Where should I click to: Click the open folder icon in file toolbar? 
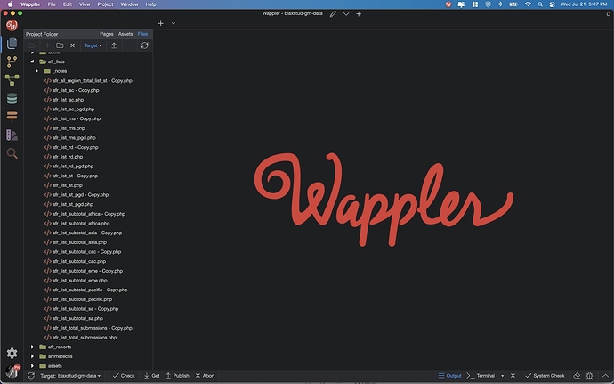31,45
